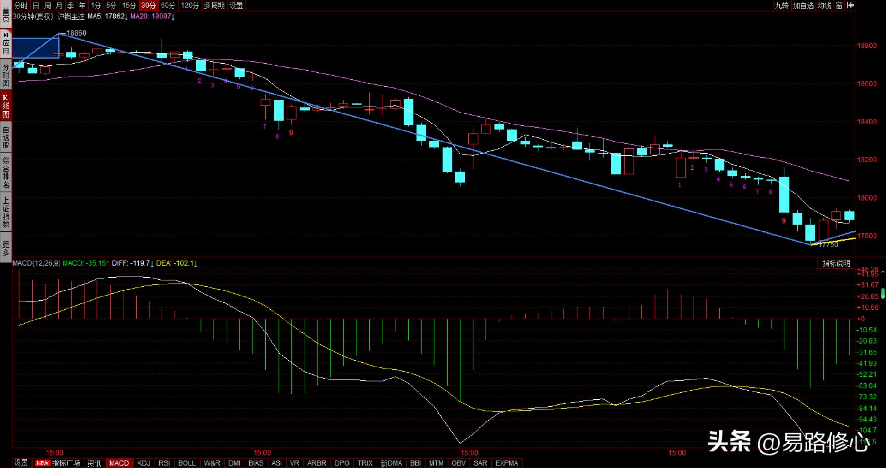Screen dimensions: 886x468
Task: Toggle the 均线 moving average display
Action: click(824, 6)
